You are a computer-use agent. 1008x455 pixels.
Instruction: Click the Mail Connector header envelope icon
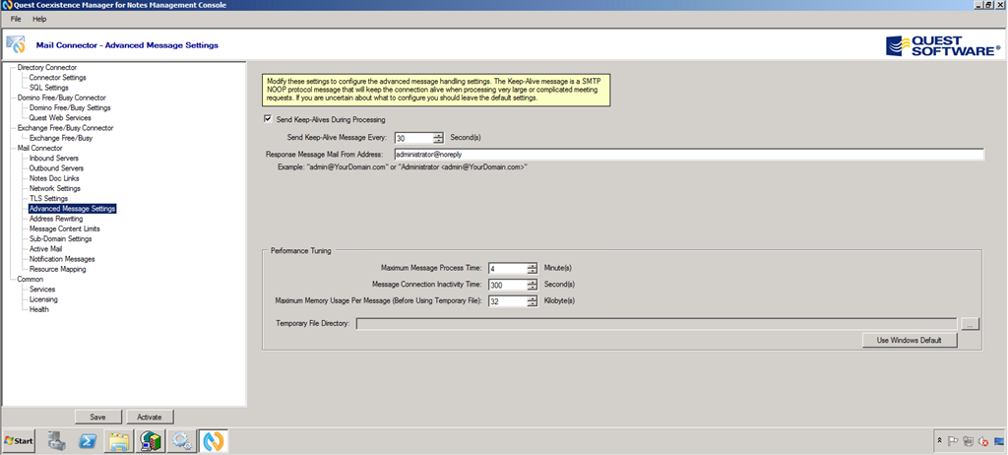click(16, 45)
